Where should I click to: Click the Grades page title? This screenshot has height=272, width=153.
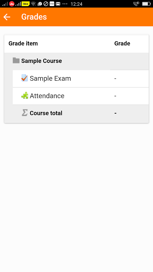(34, 17)
